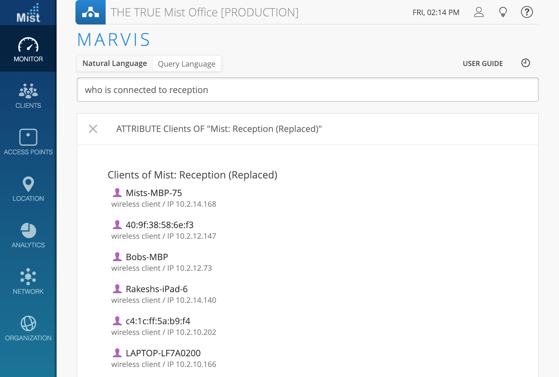Open client LAPTOP-LF7A0200

coord(163,353)
